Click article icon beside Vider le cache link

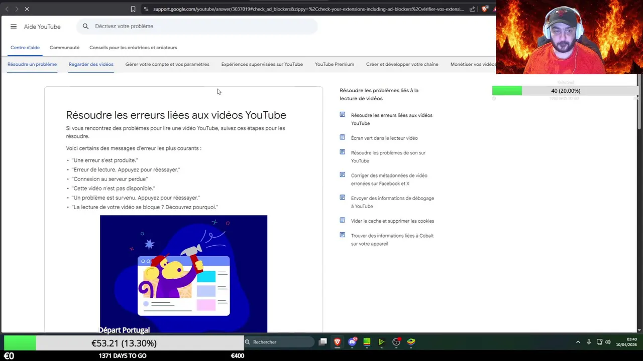(343, 220)
